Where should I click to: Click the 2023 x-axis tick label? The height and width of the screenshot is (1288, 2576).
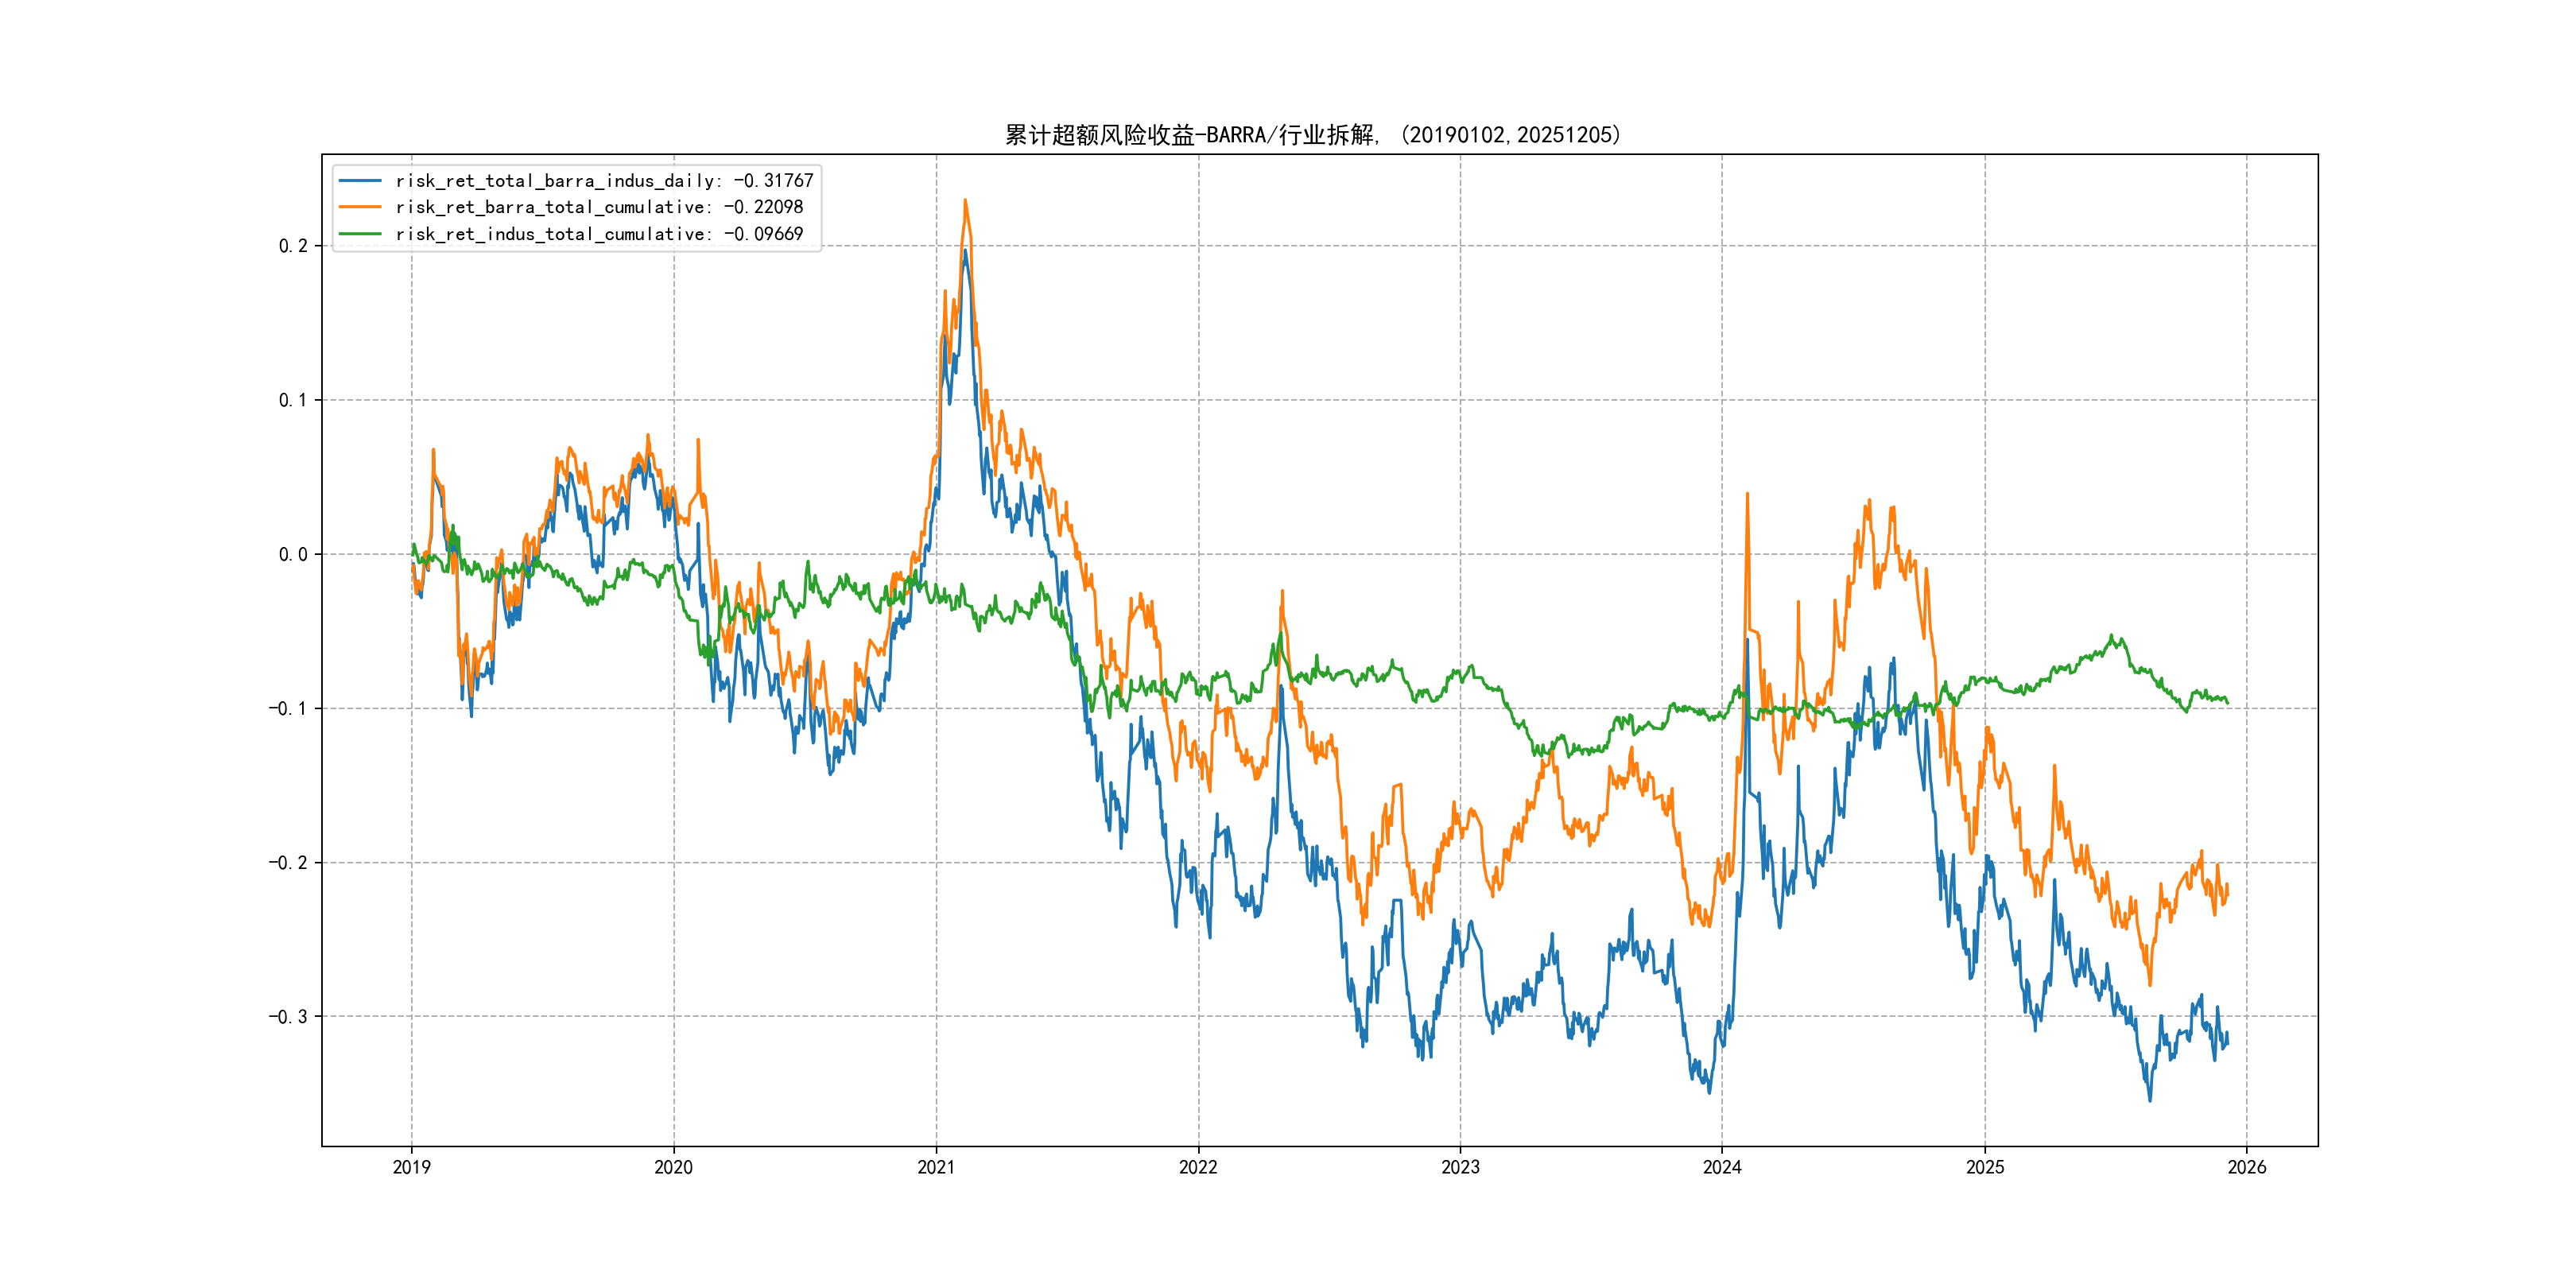pyautogui.click(x=1460, y=1167)
